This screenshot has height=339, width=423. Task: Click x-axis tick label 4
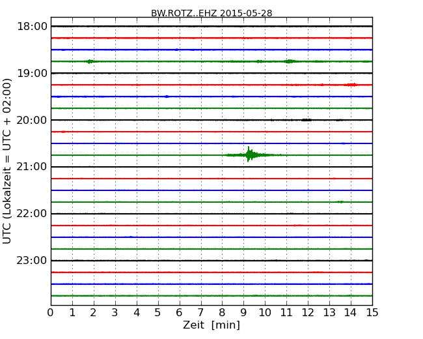pyautogui.click(x=137, y=312)
